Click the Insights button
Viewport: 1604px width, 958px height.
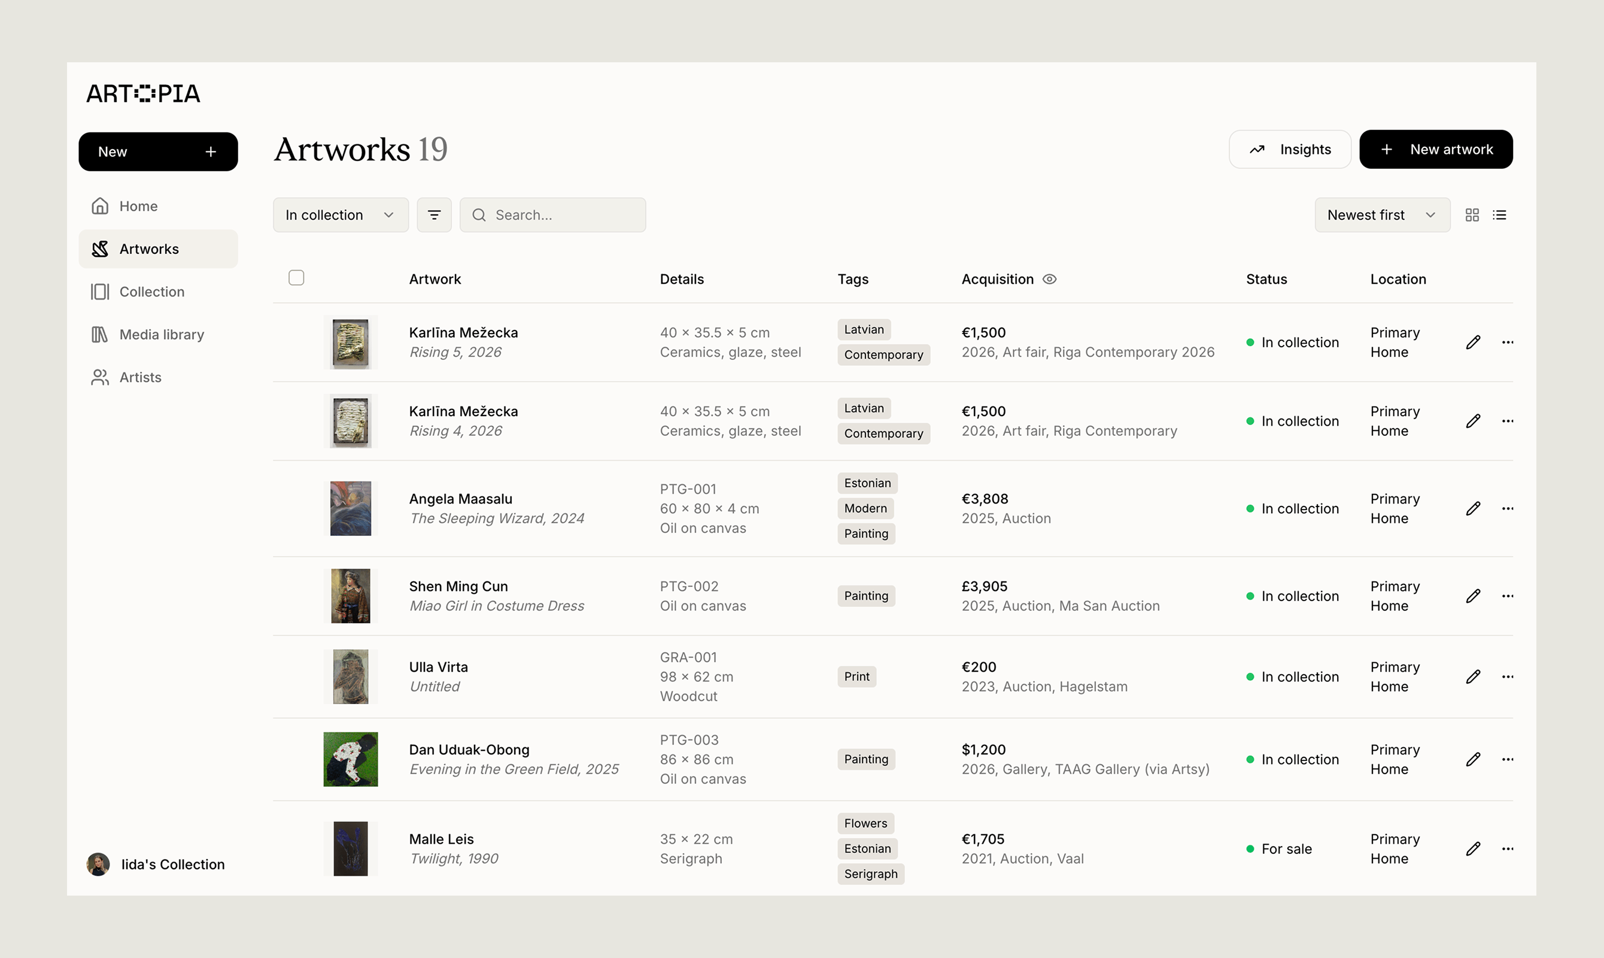tap(1290, 149)
